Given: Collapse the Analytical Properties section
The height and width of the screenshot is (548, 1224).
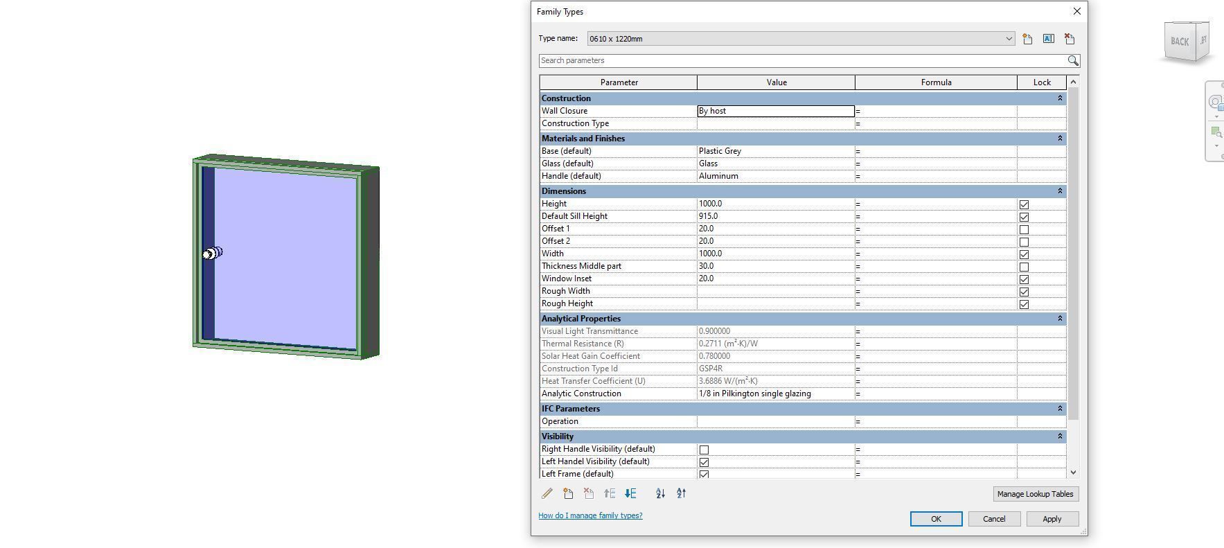Looking at the screenshot, I should (x=1059, y=319).
